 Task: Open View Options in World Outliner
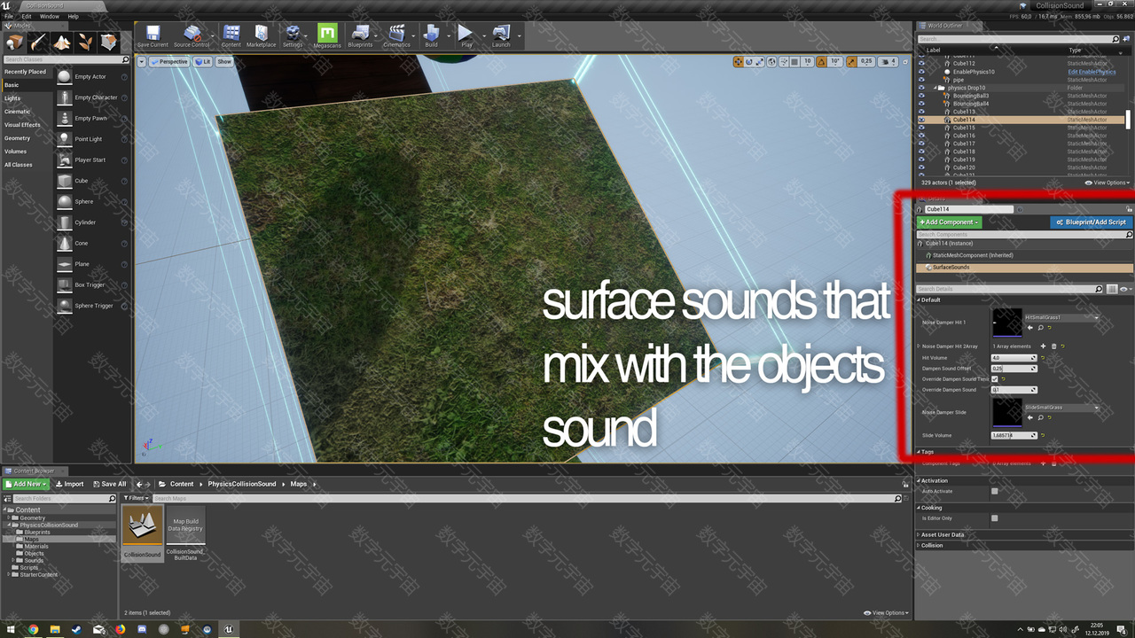pyautogui.click(x=1109, y=183)
